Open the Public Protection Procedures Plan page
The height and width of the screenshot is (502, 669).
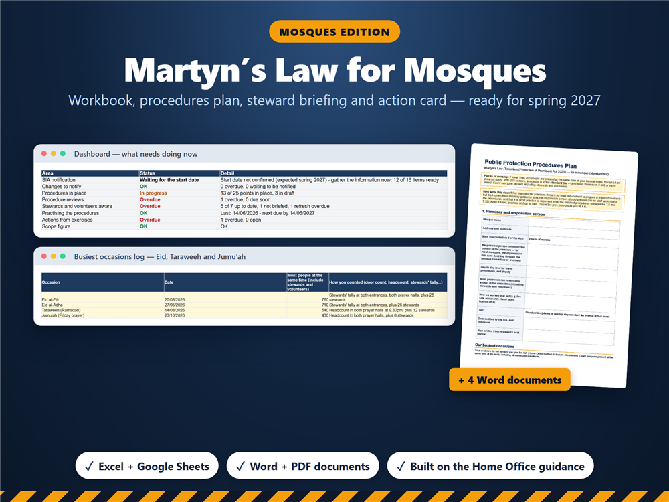549,264
